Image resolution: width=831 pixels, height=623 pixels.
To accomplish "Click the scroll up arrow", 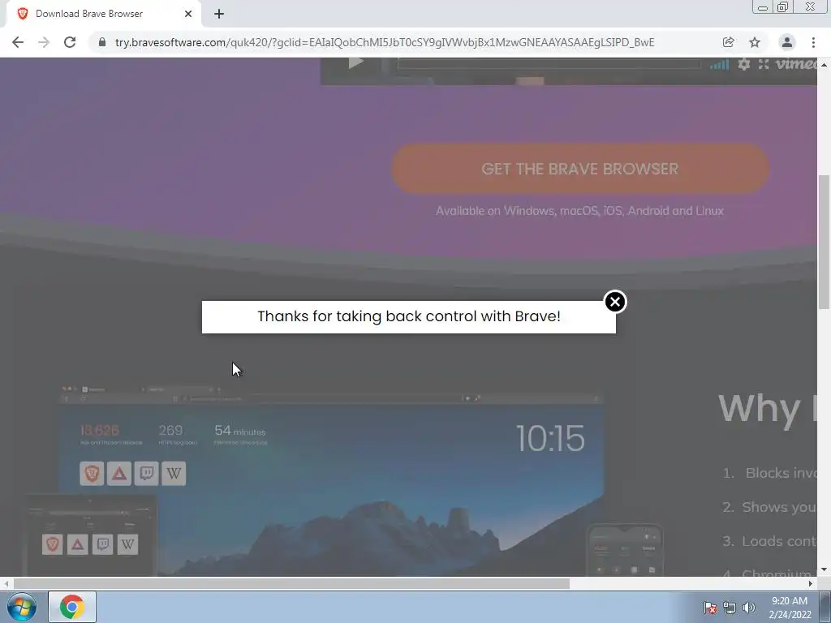I will [824, 65].
